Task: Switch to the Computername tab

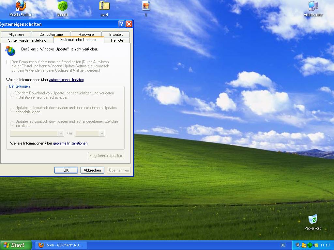Action: (x=51, y=35)
